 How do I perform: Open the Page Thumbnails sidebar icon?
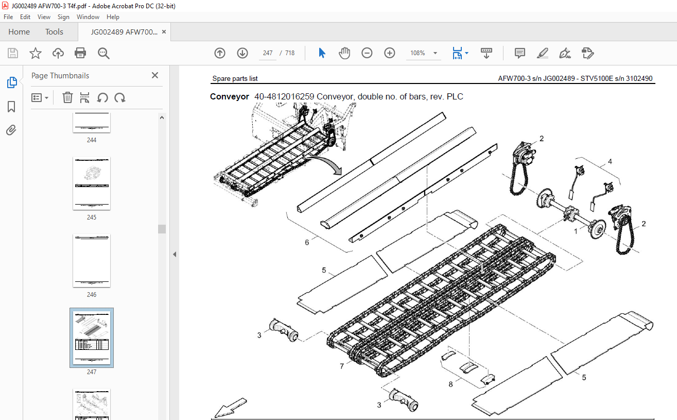(x=11, y=82)
